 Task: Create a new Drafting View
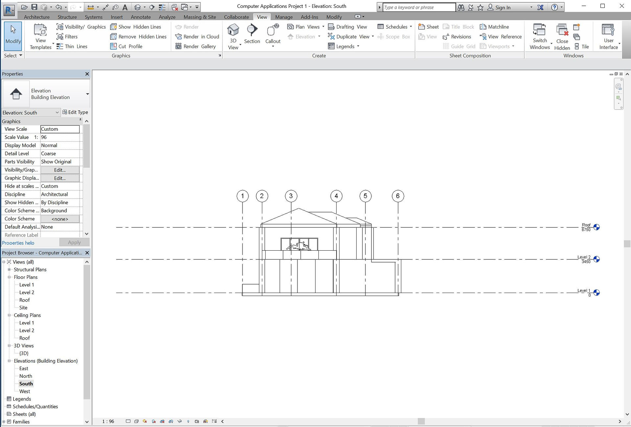(x=347, y=27)
